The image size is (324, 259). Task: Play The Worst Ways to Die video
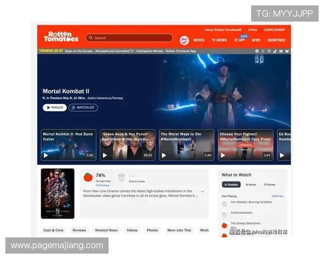tap(164, 155)
